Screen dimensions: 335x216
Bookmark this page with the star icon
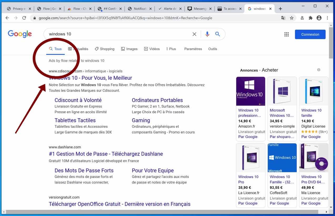(292, 18)
